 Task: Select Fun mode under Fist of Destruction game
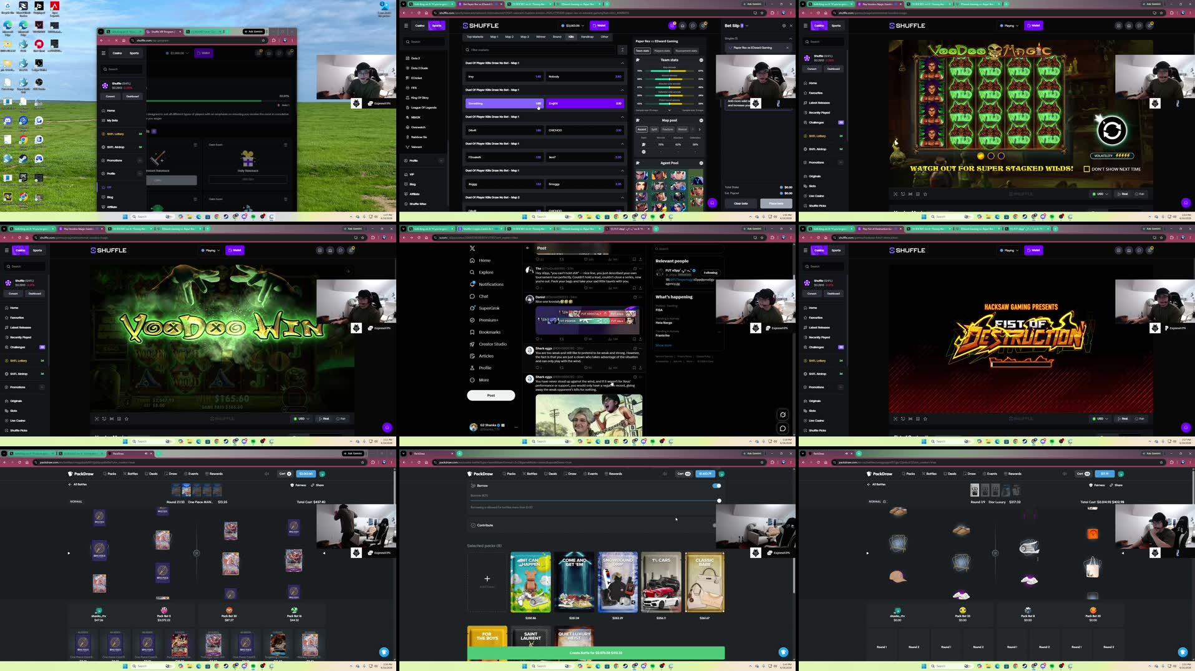1140,419
